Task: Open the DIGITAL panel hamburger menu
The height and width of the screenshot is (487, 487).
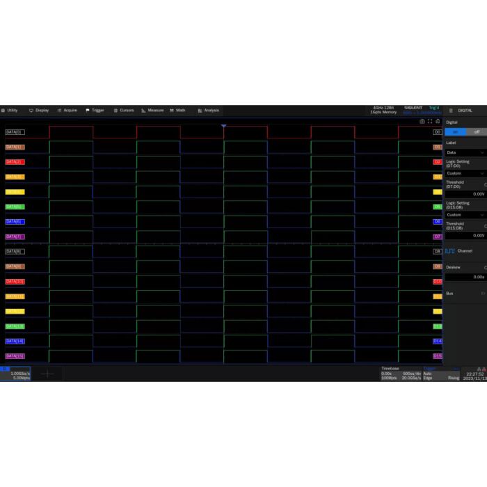Action: [x=450, y=111]
